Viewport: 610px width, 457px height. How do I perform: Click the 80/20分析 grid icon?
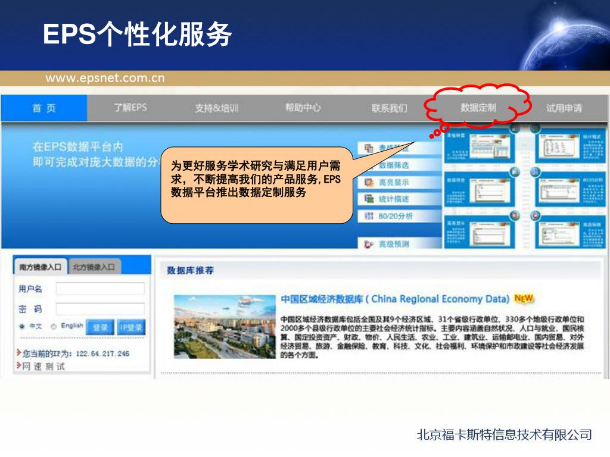tap(368, 216)
